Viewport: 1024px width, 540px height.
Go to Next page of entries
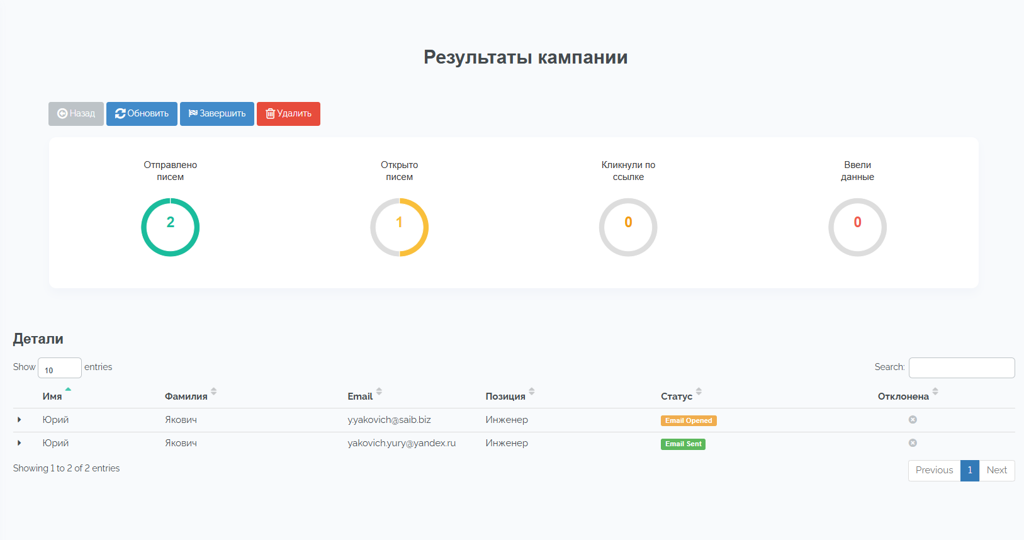tap(996, 471)
